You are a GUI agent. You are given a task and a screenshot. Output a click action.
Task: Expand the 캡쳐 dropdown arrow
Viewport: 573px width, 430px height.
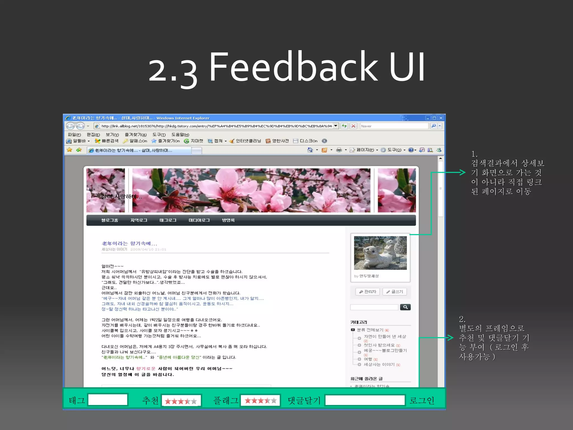coord(226,141)
